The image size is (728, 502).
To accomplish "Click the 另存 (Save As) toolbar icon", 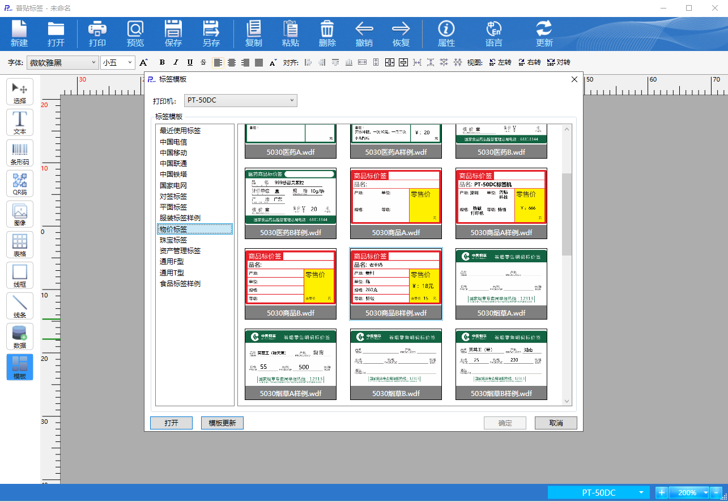I will pyautogui.click(x=211, y=33).
